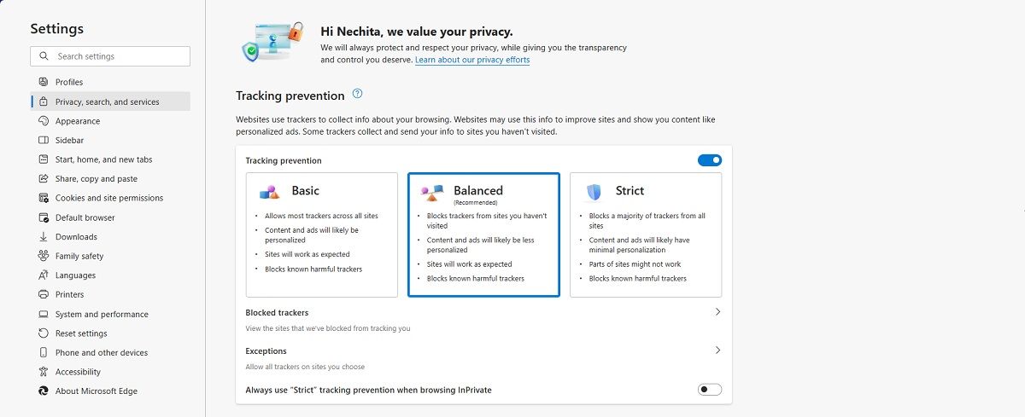Click the Appearance palette icon
The height and width of the screenshot is (417, 1025).
pyautogui.click(x=44, y=121)
